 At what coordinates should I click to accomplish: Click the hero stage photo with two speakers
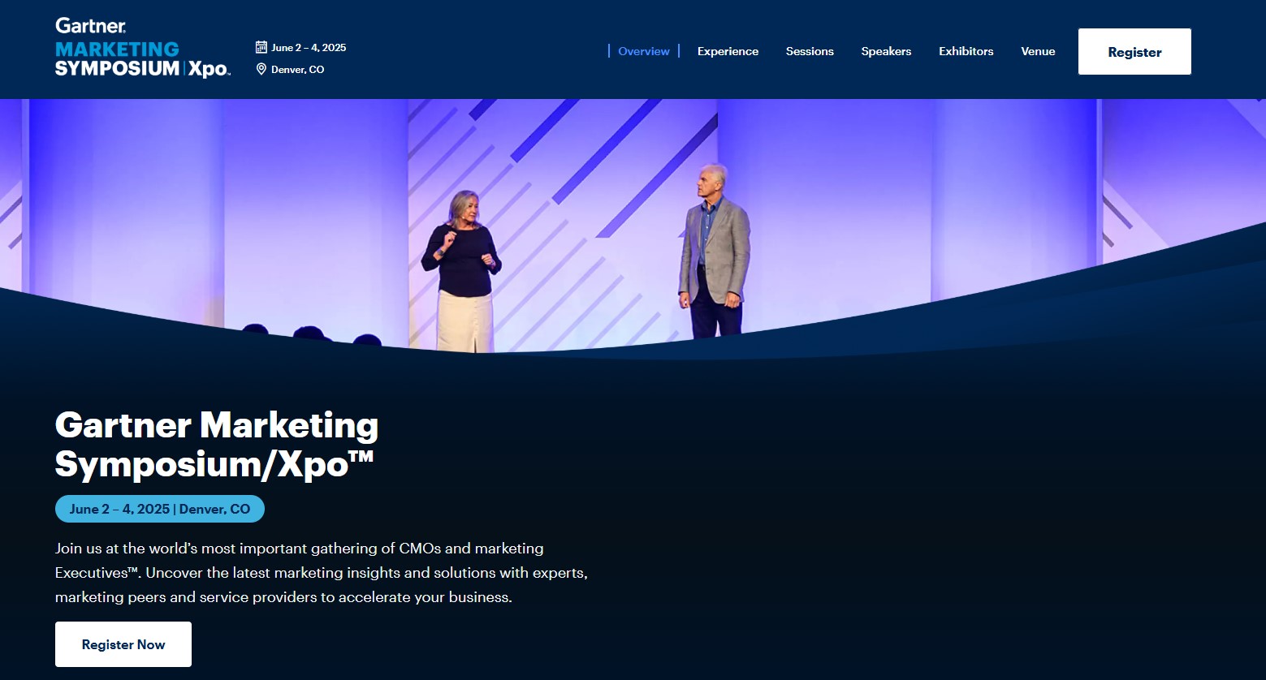pos(633,226)
